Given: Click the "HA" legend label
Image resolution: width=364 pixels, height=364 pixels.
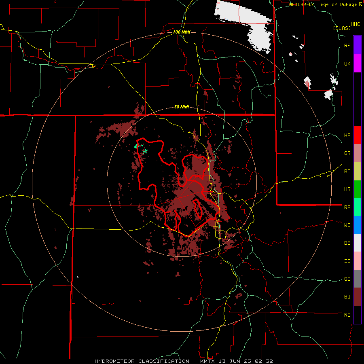Looking at the screenshot, I should click(x=347, y=135).
